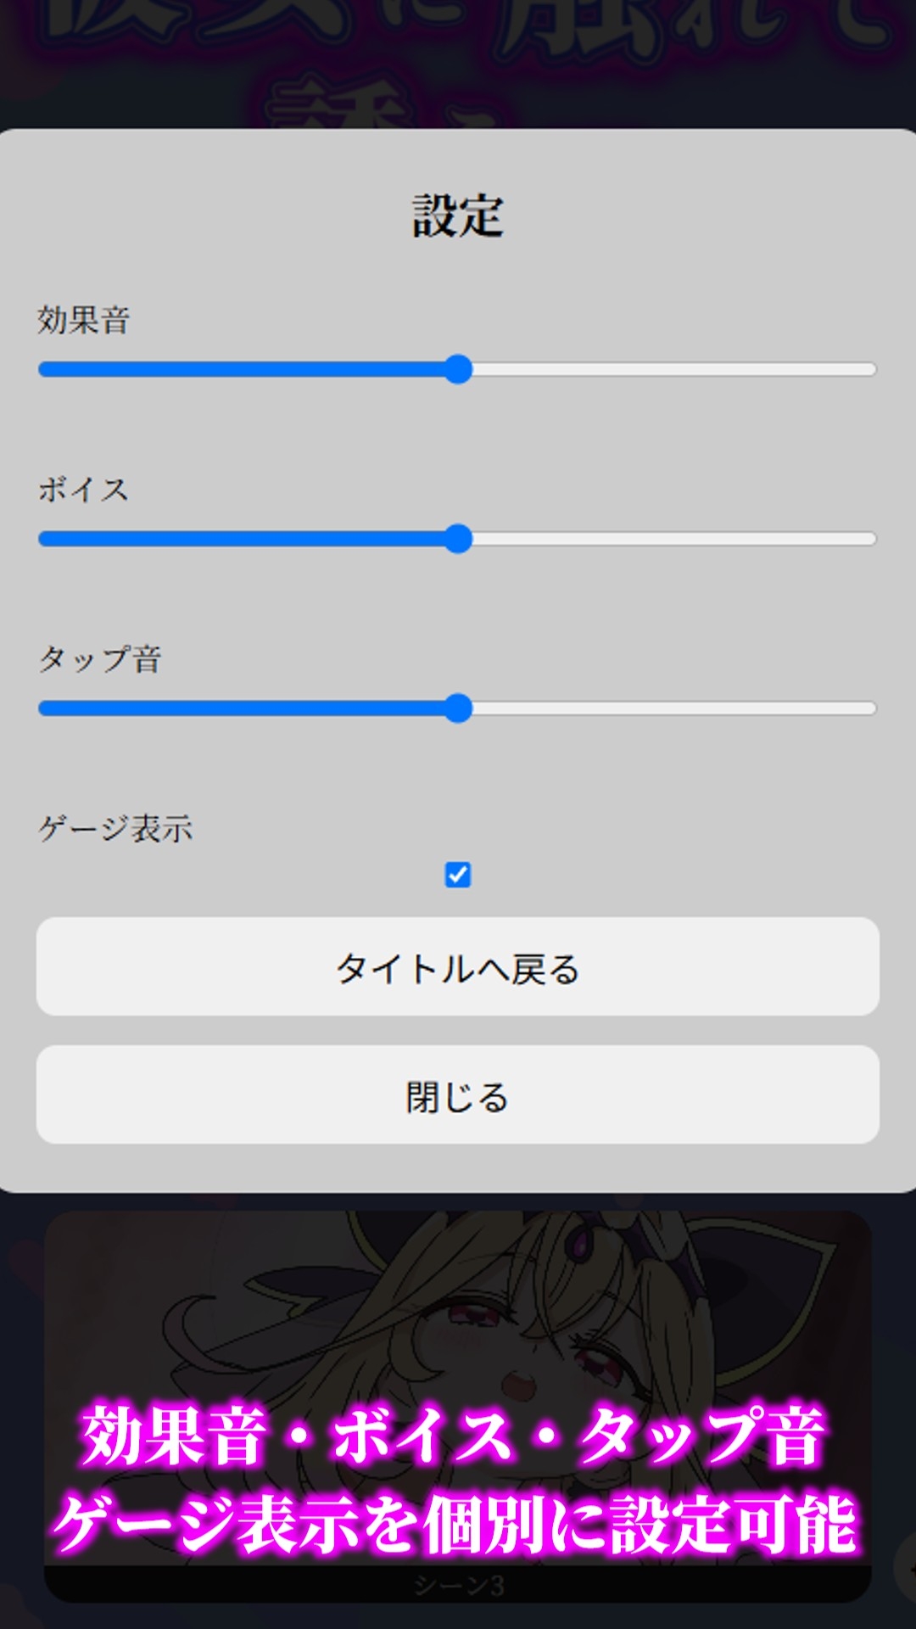Click the blue filled part of タップ音 slider
916x1629 pixels.
242,708
